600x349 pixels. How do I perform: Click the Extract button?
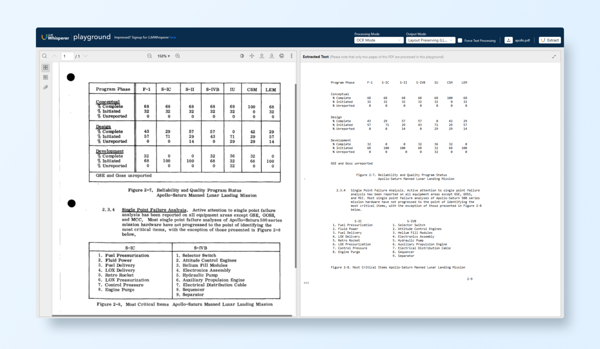point(550,40)
